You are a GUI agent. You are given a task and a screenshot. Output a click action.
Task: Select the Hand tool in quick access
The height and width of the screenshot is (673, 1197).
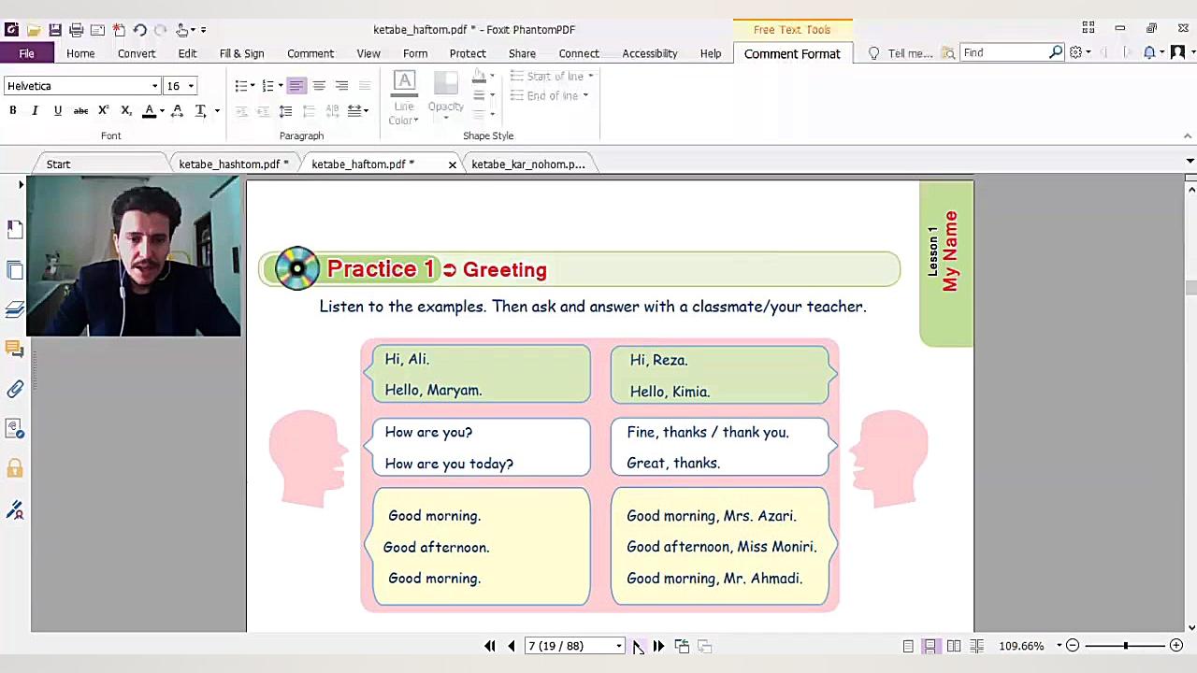[x=182, y=30]
